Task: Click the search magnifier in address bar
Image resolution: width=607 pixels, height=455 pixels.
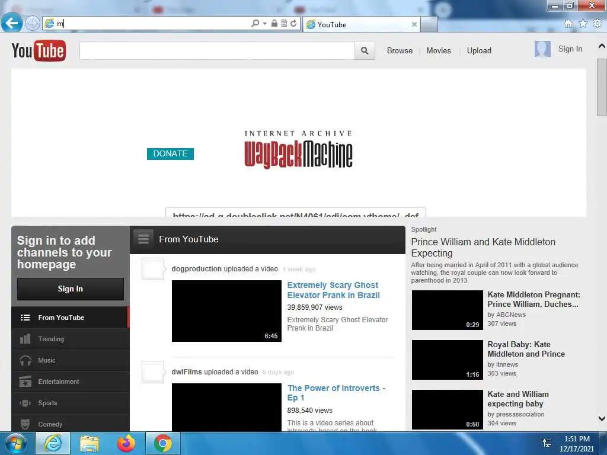Action: (255, 24)
